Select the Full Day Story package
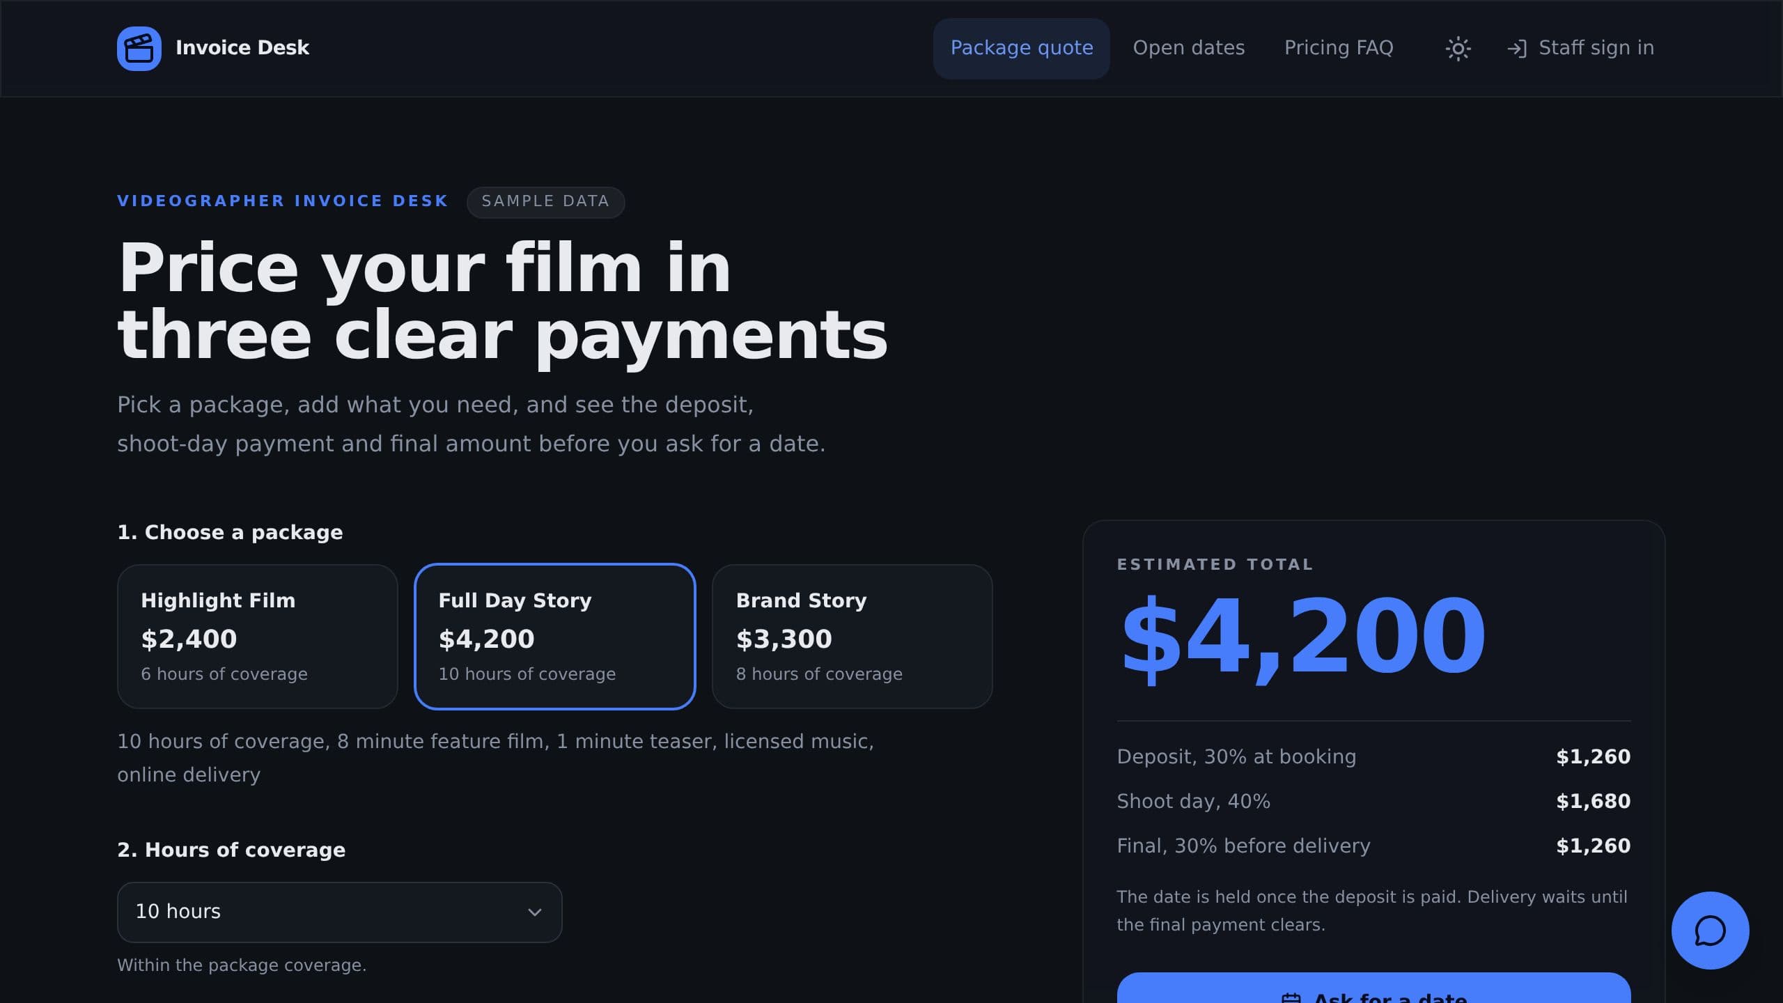The height and width of the screenshot is (1003, 1783). 555,637
